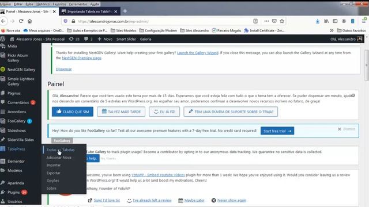Click the Start free trial button
Viewport: 369px width, 207px height.
[x=277, y=131]
